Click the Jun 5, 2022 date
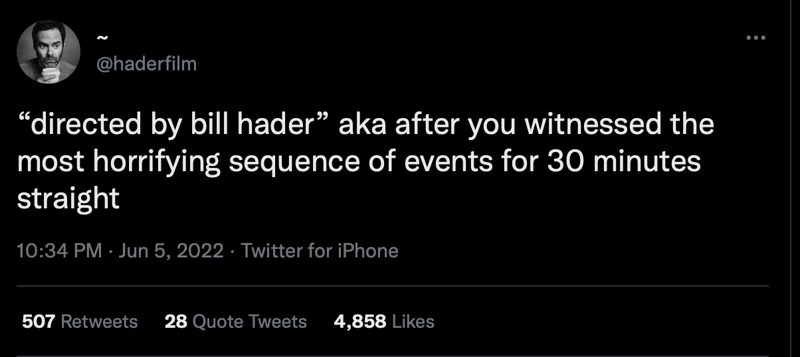Image resolution: width=800 pixels, height=357 pixels. pyautogui.click(x=171, y=251)
